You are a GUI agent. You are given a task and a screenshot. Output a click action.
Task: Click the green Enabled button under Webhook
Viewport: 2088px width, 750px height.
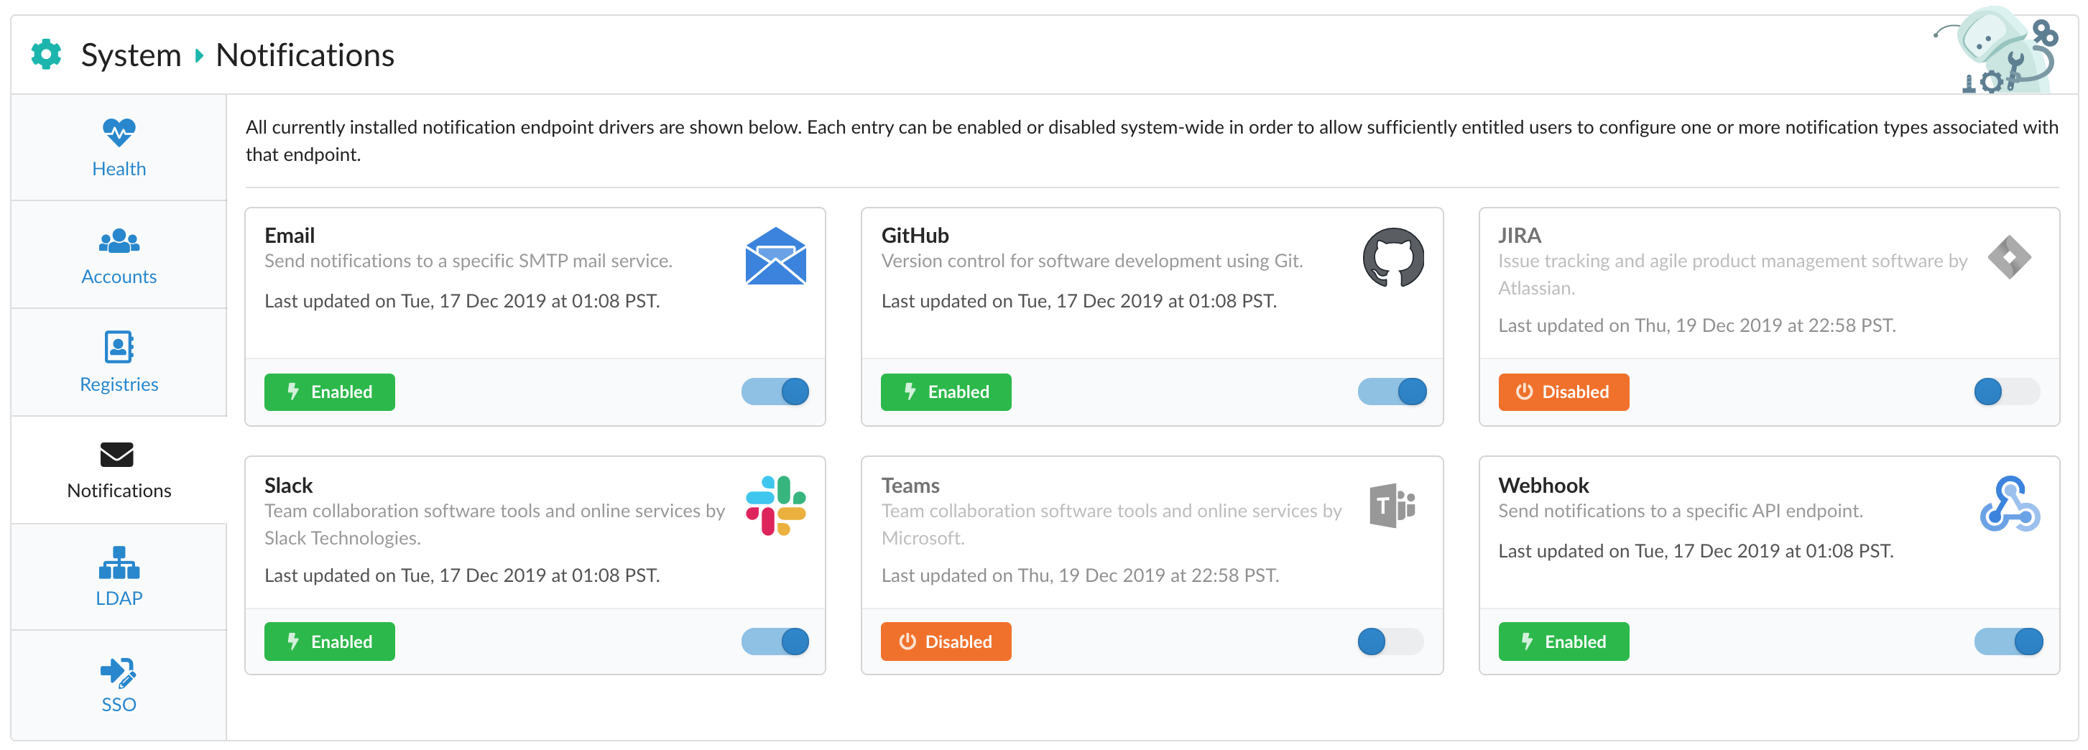[x=1563, y=642]
